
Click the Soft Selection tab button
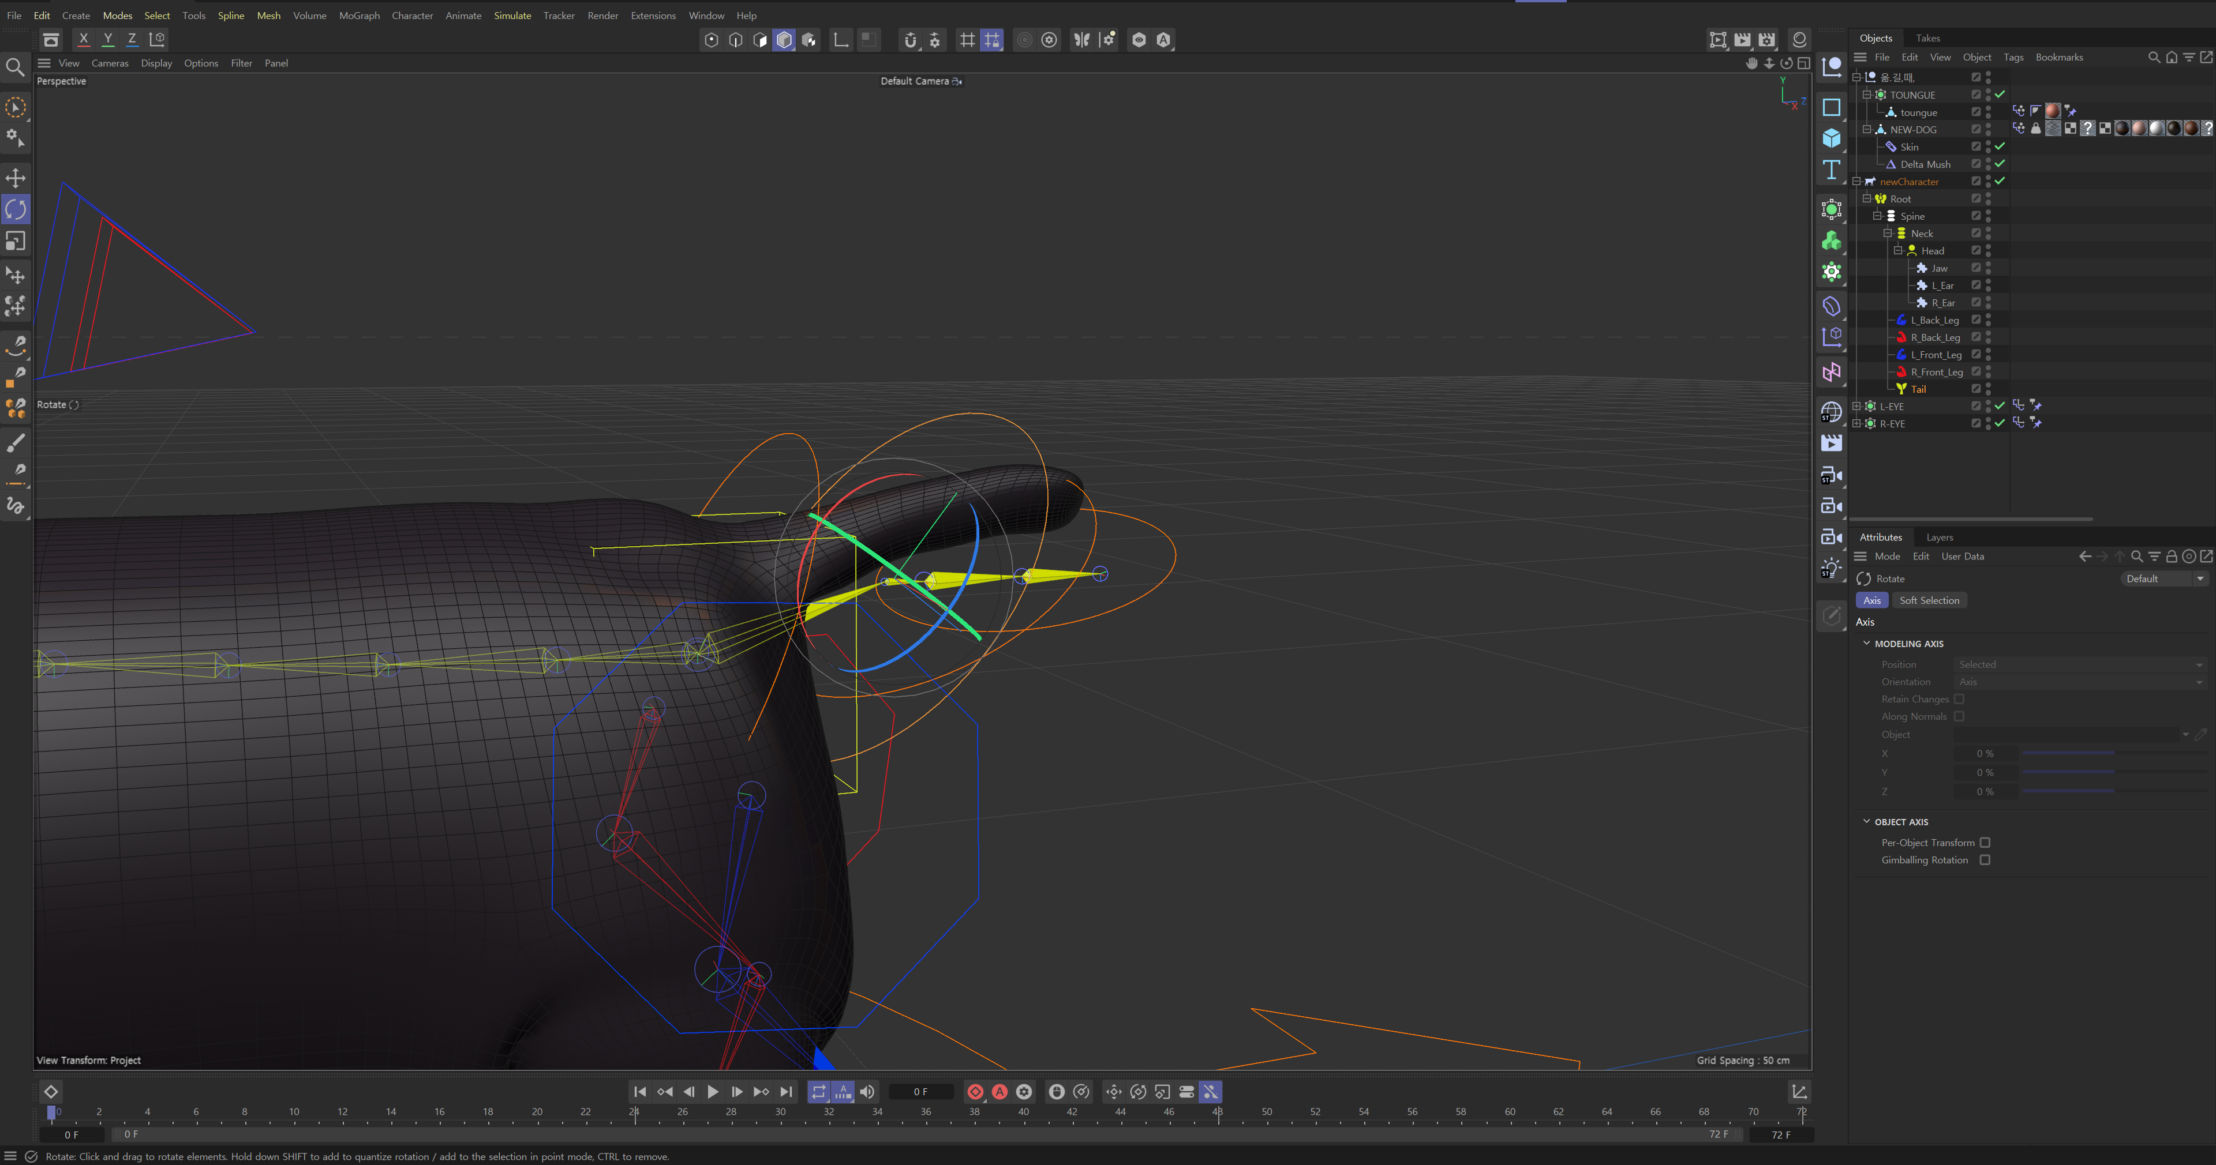click(1930, 600)
